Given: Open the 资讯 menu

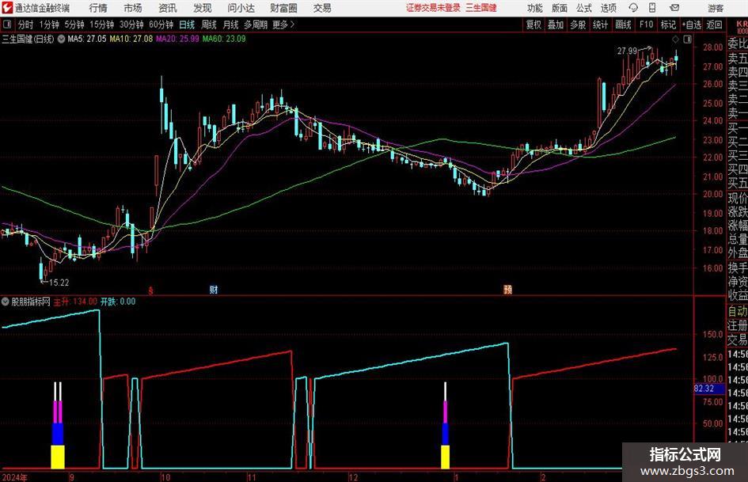Looking at the screenshot, I should [x=168, y=8].
